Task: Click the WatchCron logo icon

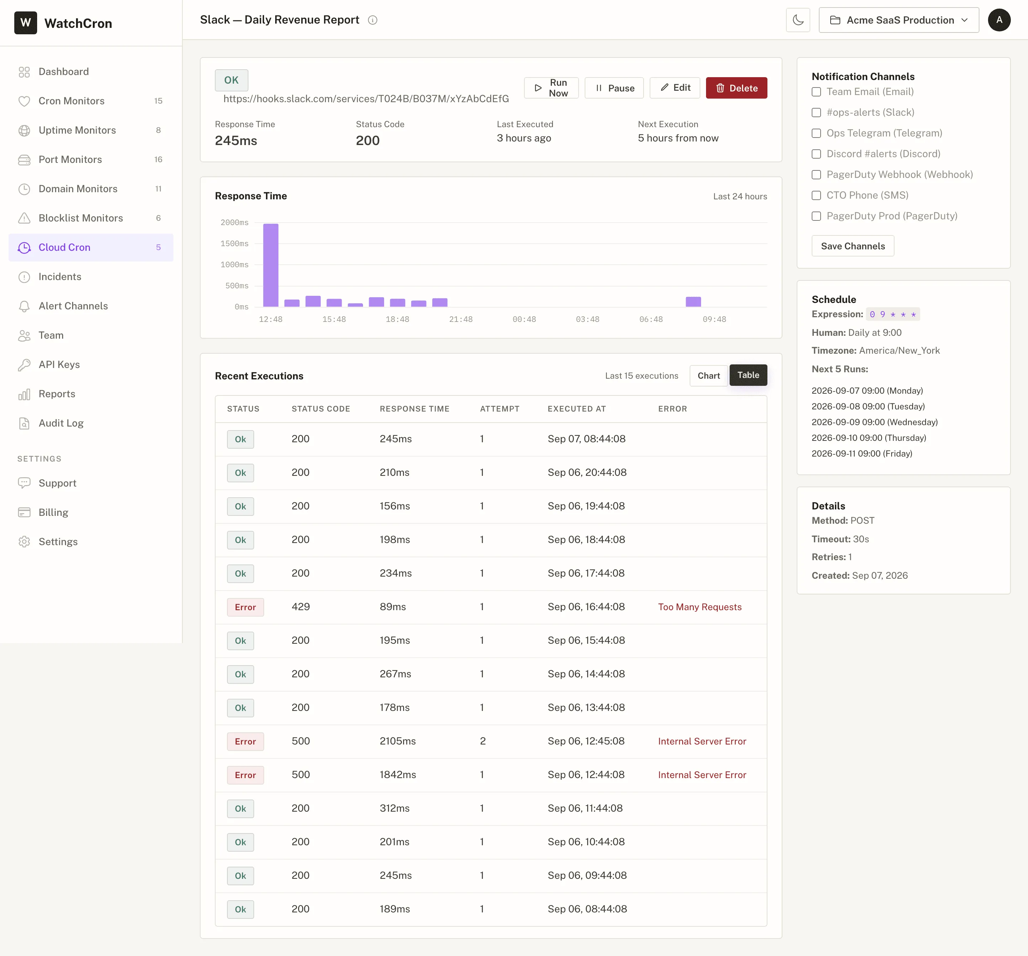Action: click(x=25, y=23)
